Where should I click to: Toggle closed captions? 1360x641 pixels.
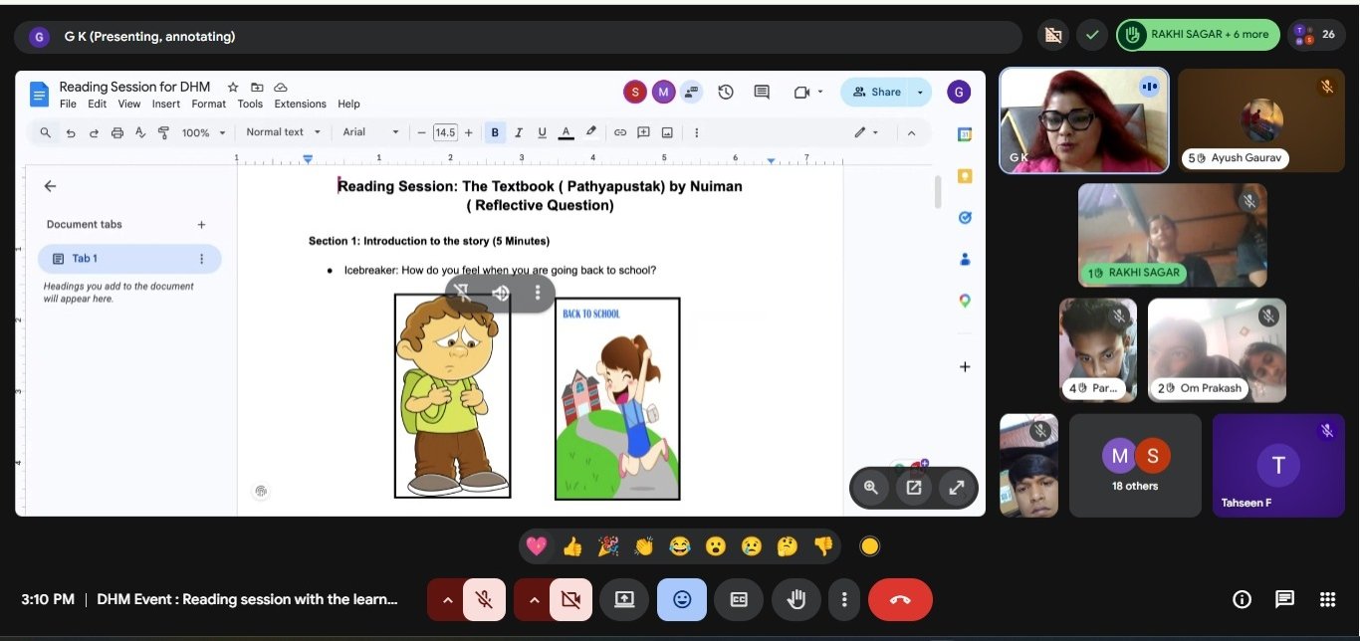739,599
